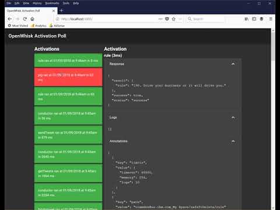Select the rule activation below the red card
Viewport: 280px width, 210px height.
point(68,96)
